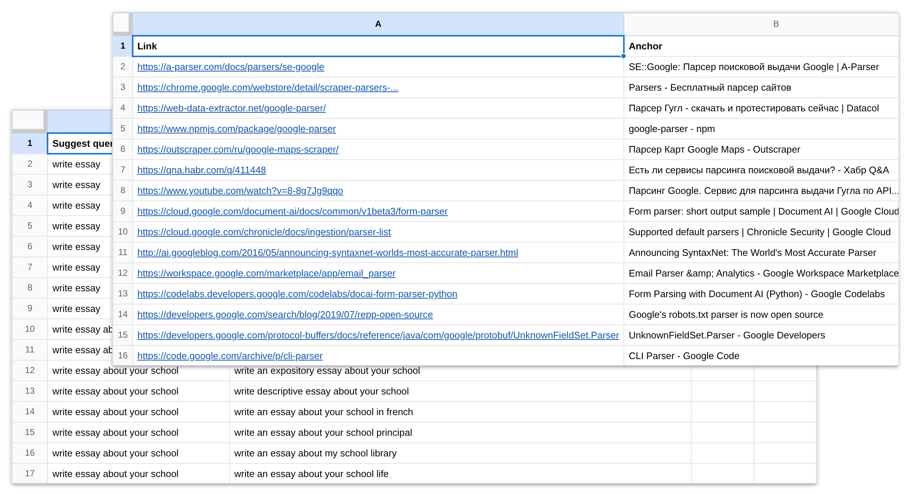
Task: Select column B header in front sheet
Action: pos(761,24)
